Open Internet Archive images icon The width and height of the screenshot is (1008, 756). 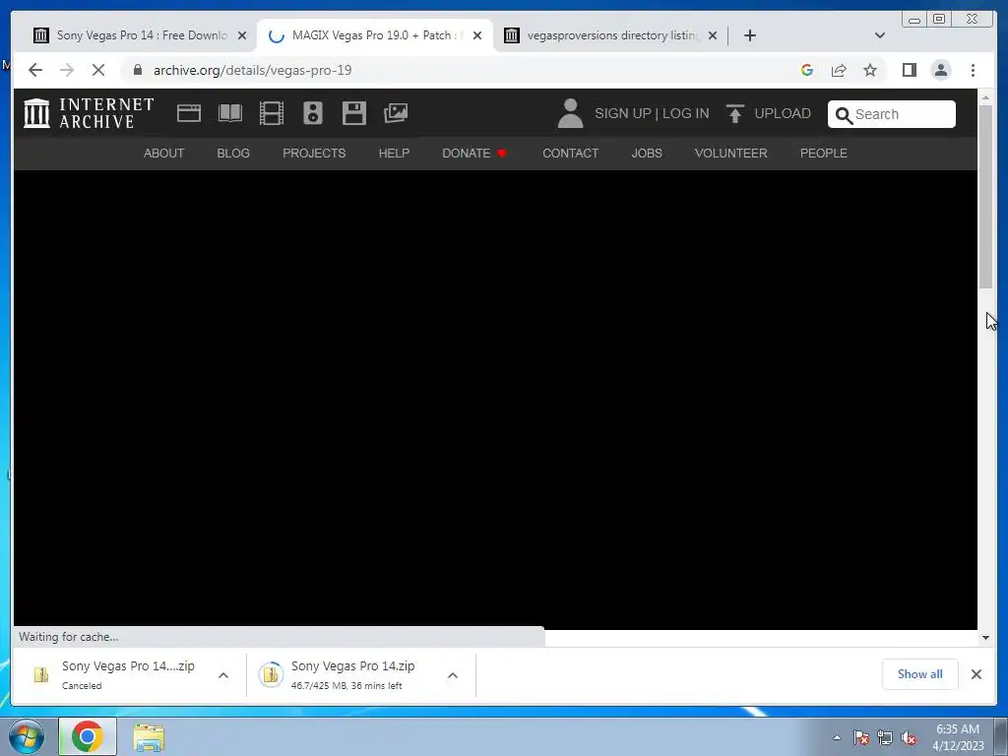click(396, 113)
